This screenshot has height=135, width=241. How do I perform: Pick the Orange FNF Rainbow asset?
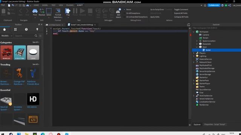coord(19,73)
